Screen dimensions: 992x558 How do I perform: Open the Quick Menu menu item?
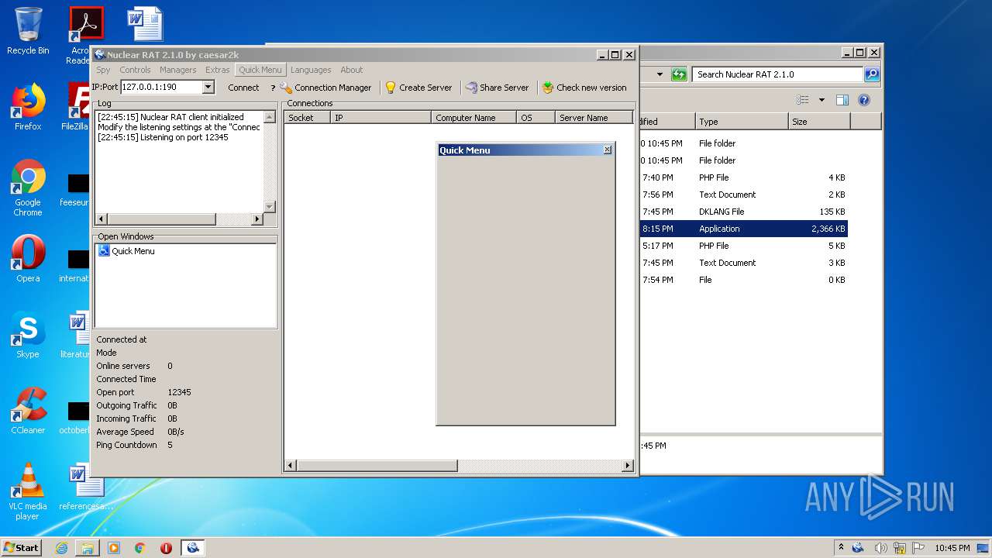260,70
